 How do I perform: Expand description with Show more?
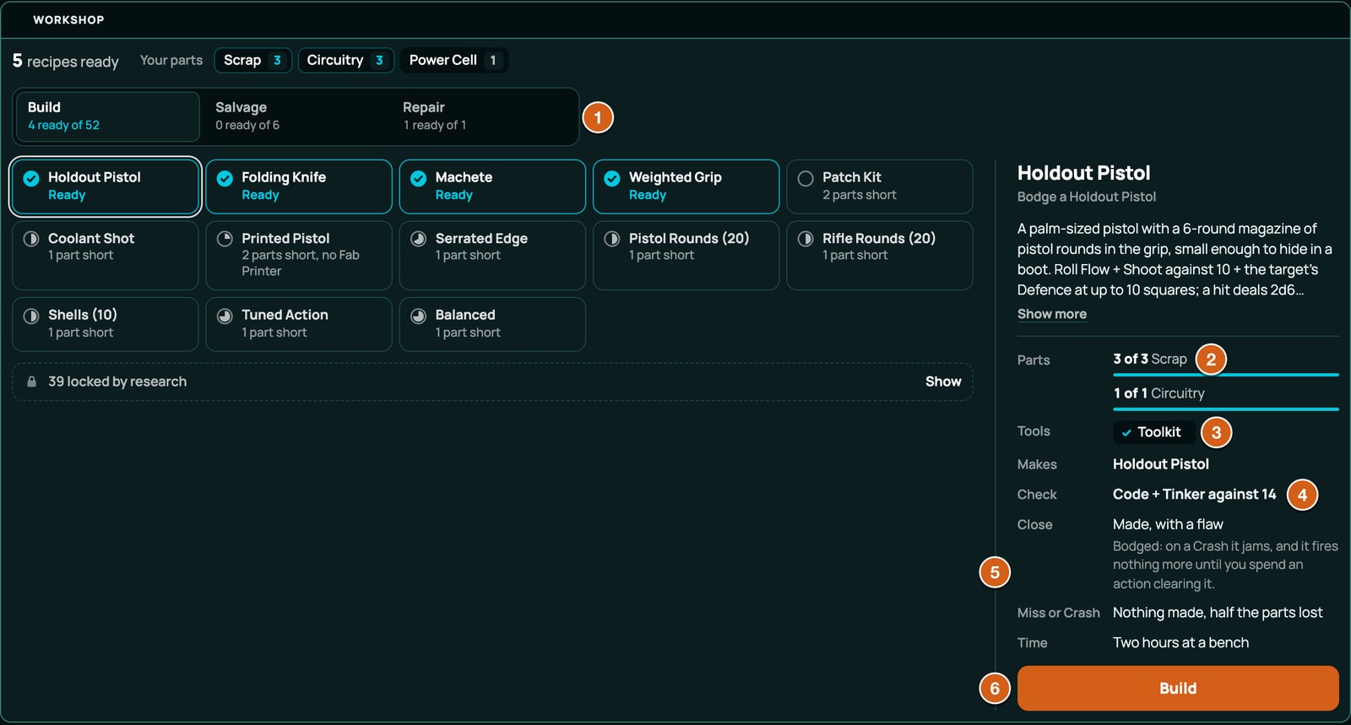[1052, 314]
